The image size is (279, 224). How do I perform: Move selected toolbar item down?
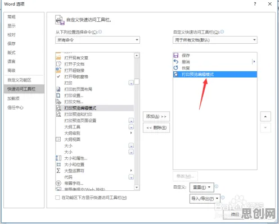click(265, 127)
